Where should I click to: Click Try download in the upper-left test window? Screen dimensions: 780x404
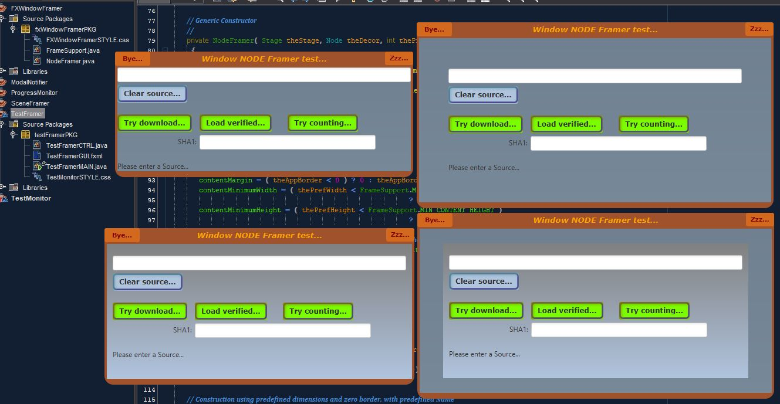pos(154,123)
